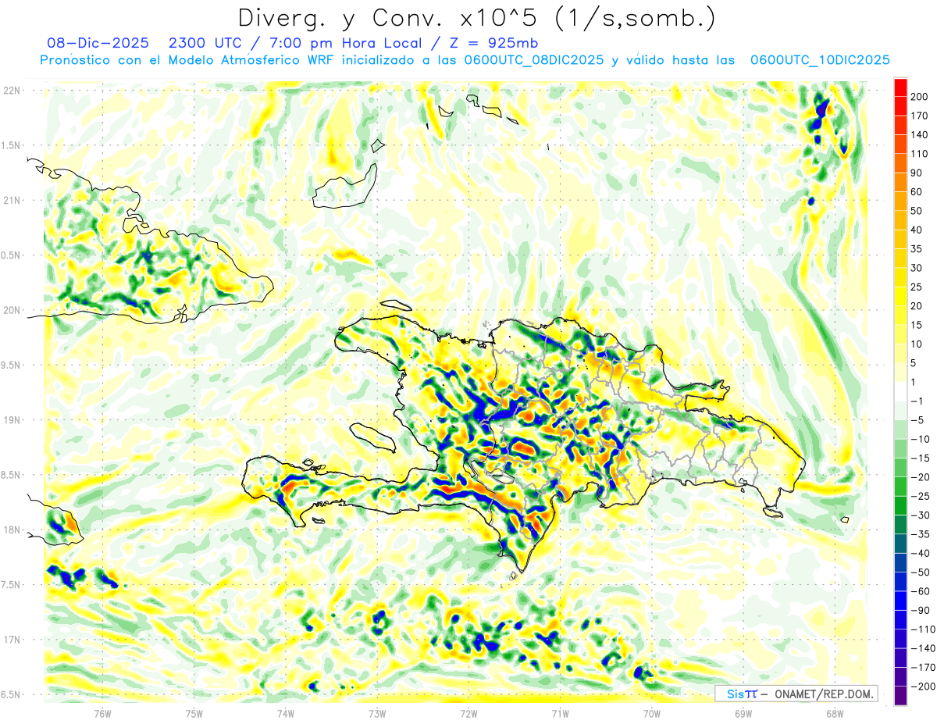Click the '-10' colorbar value
The width and height of the screenshot is (937, 724).
click(921, 439)
